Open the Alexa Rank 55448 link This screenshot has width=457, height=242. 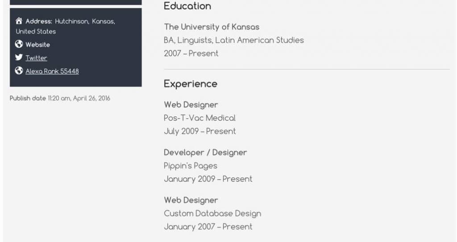(x=52, y=71)
